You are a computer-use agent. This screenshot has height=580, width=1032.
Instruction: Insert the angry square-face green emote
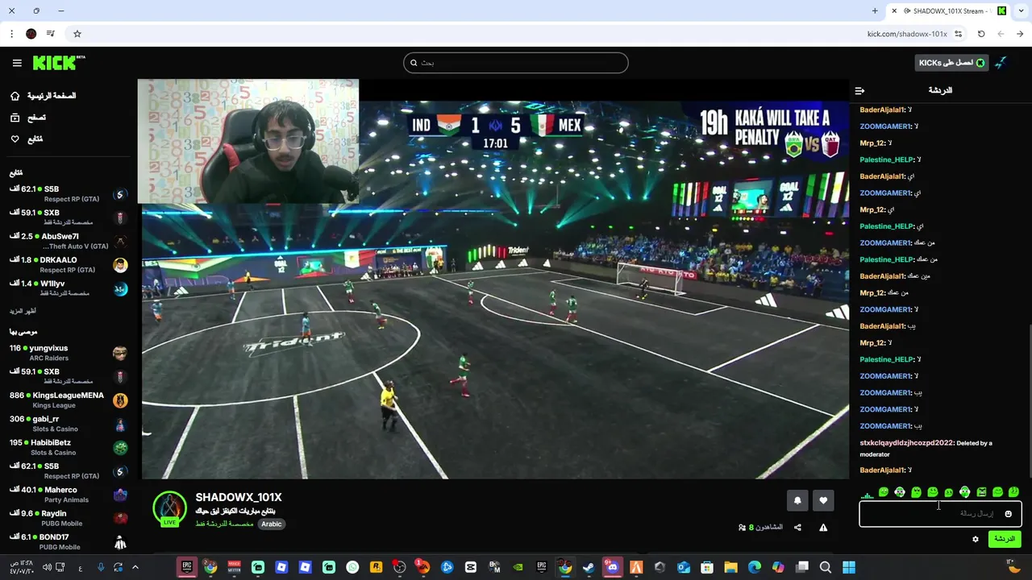[981, 492]
